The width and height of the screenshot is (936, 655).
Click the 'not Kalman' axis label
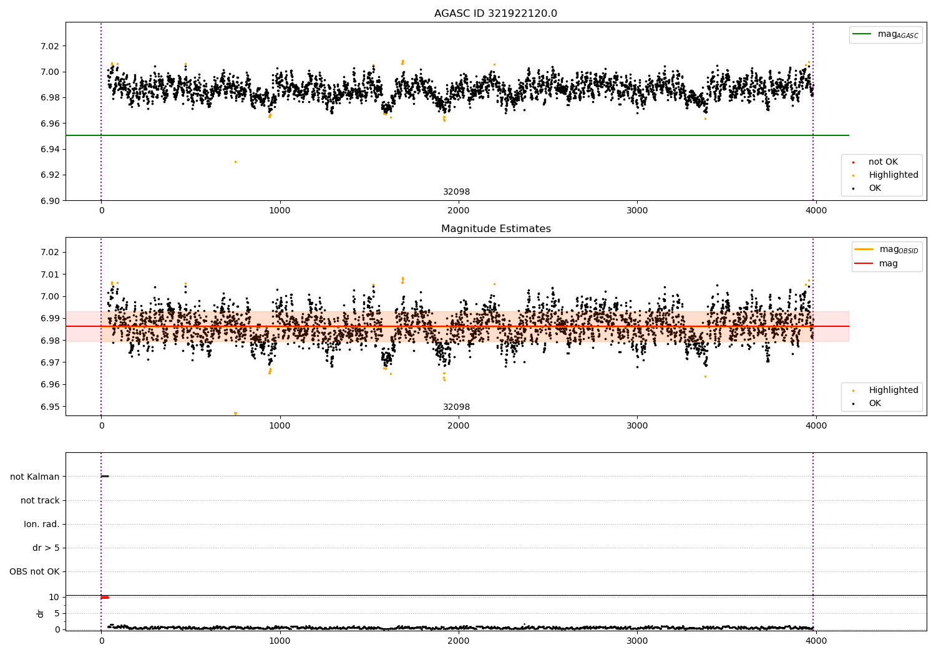click(35, 477)
